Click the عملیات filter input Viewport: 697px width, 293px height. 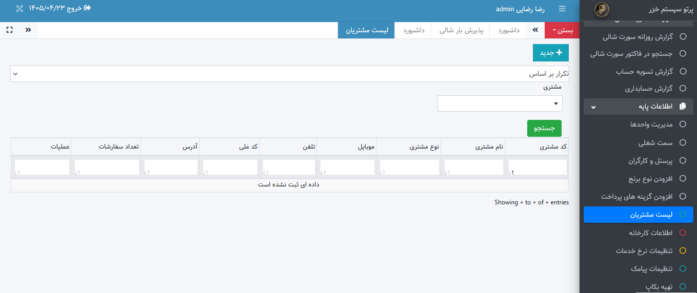pos(42,168)
